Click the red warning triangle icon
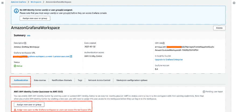The height and width of the screenshot is (112, 236). point(15,110)
